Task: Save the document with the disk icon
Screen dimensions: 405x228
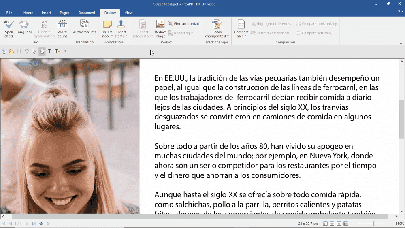Action: click(x=19, y=51)
